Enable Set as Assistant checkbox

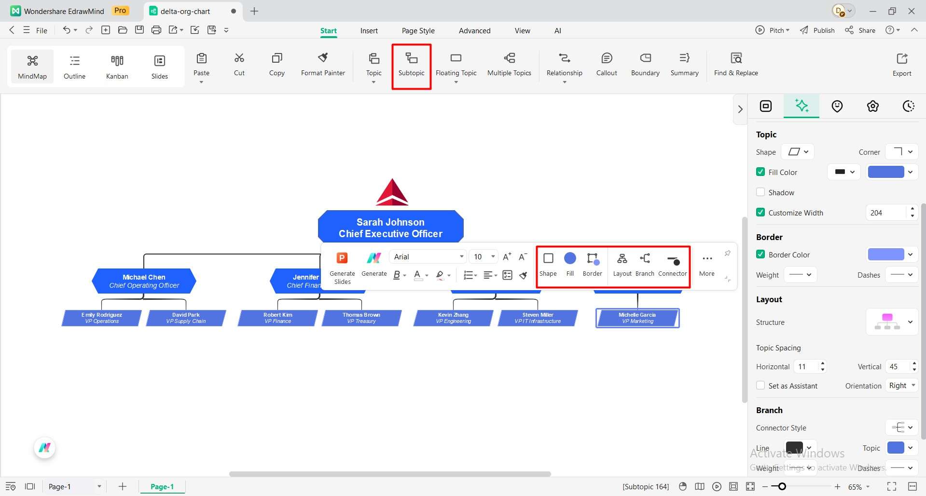[x=760, y=386]
